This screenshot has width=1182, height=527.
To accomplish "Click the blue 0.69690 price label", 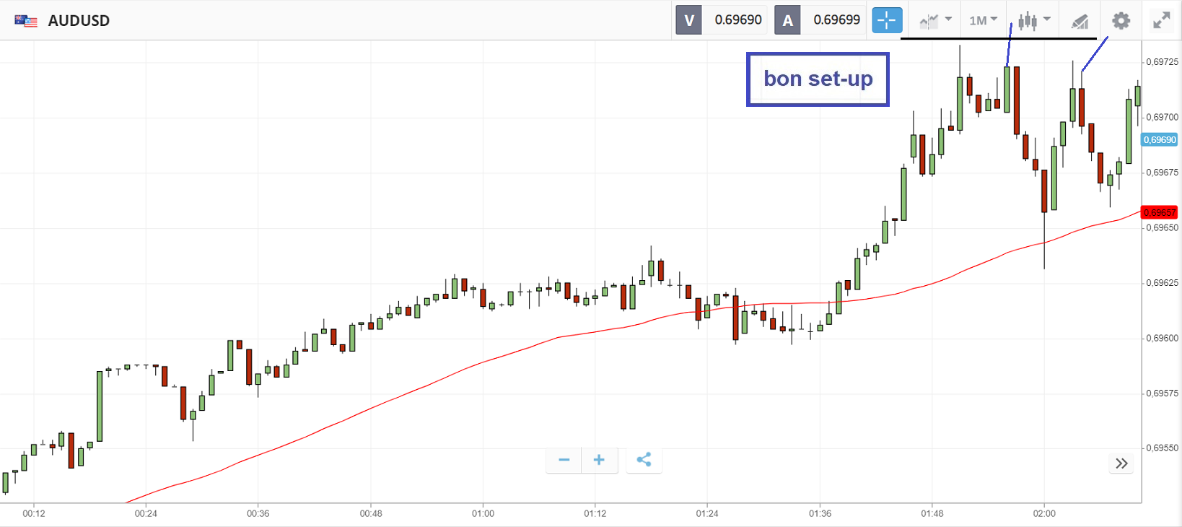I will [x=1159, y=140].
